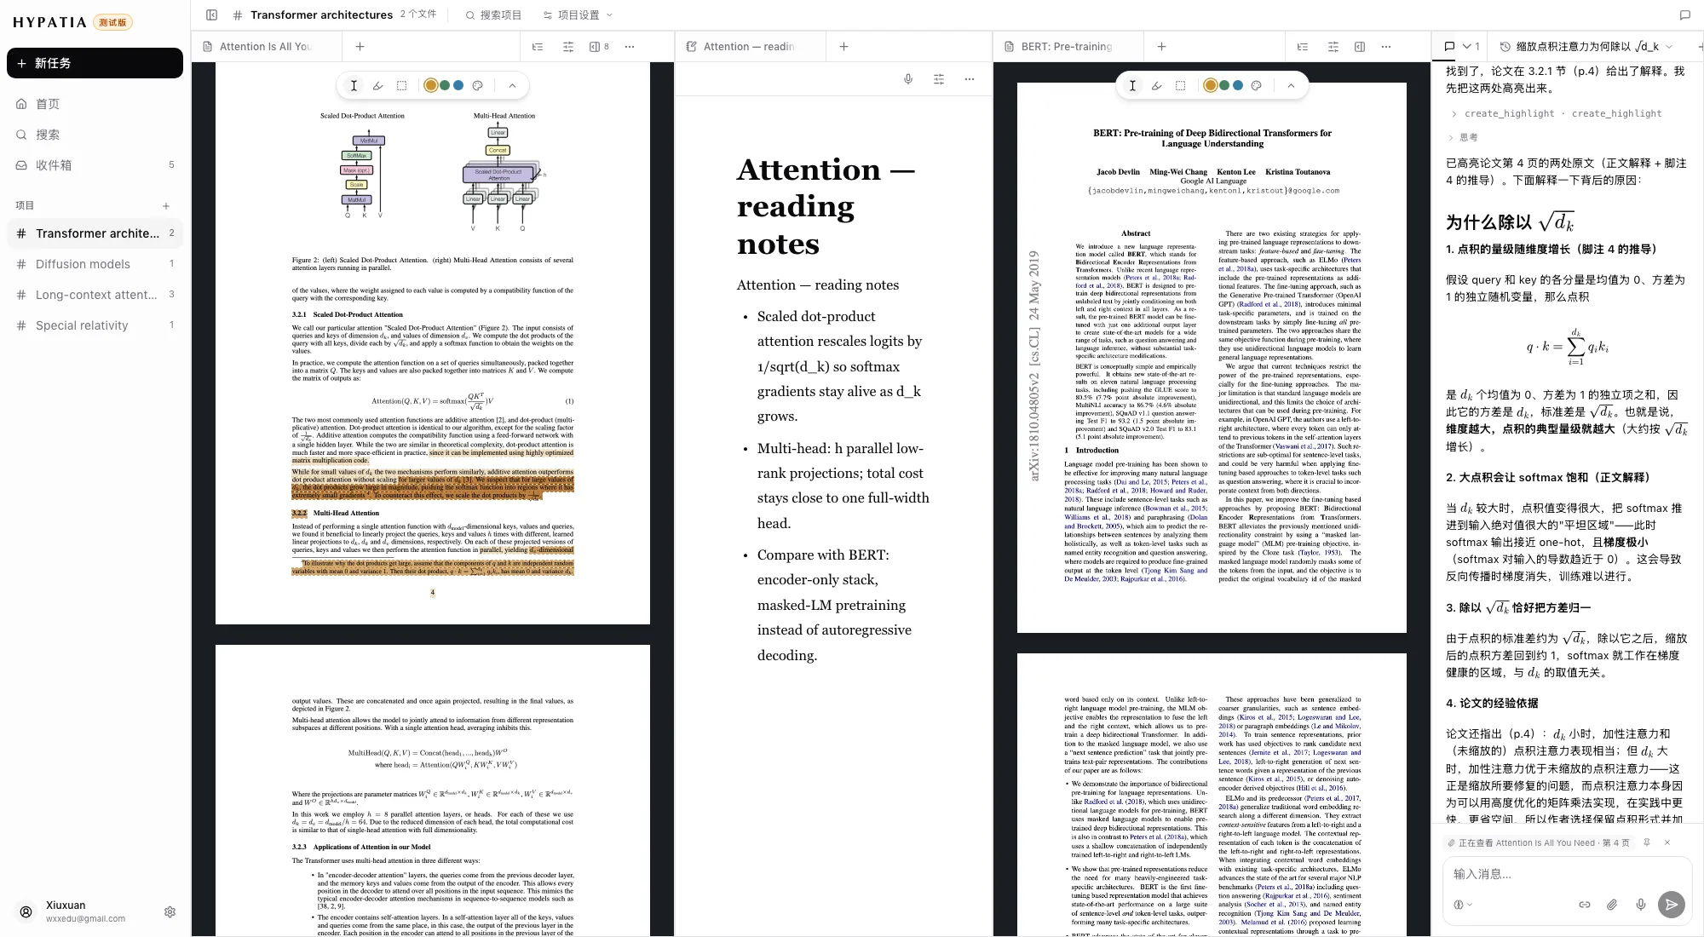Image resolution: width=1704 pixels, height=937 pixels.
Task: Click the 输入消息 message input field
Action: (1566, 874)
